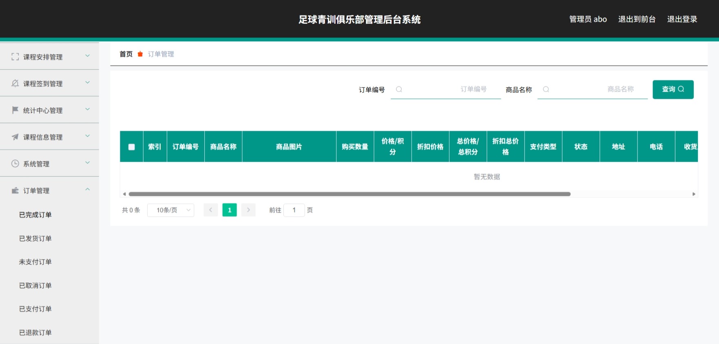This screenshot has height=344, width=719.
Task: Click the 订单管理 briefcase icon
Action: [x=15, y=190]
